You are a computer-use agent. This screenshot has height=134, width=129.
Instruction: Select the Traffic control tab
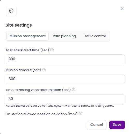pyautogui.click(x=94, y=36)
